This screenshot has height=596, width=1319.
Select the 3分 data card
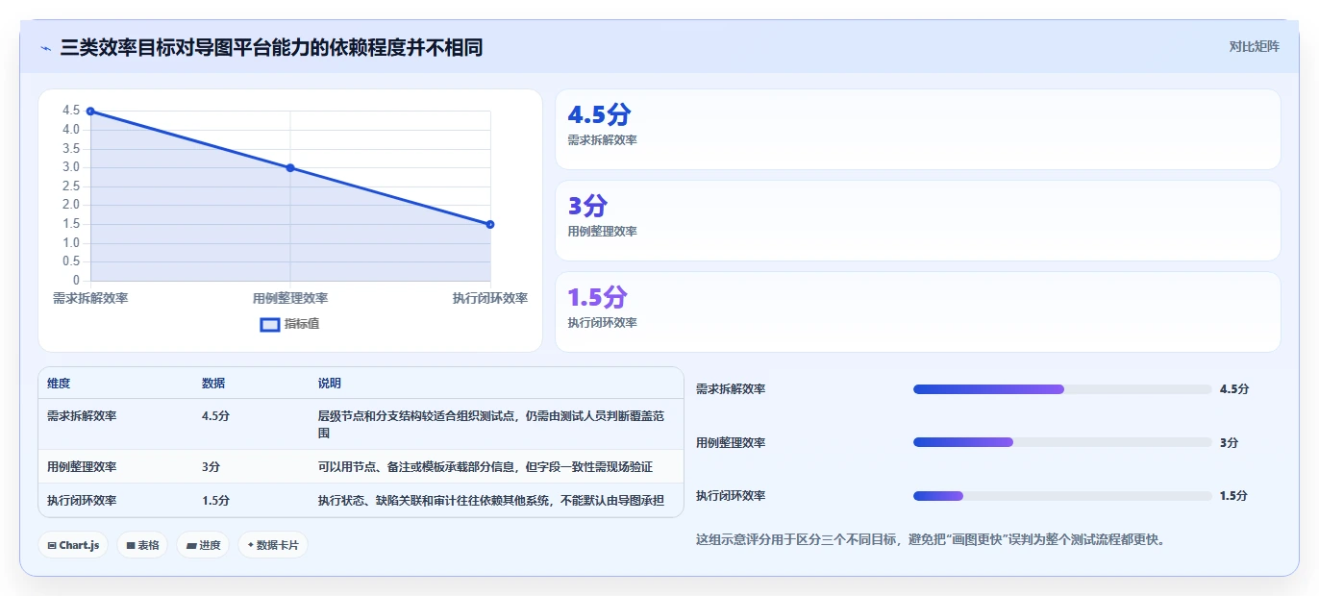click(918, 221)
